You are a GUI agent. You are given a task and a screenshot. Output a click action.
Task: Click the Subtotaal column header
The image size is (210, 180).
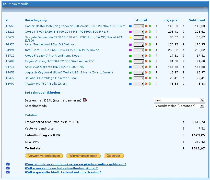click(x=197, y=20)
